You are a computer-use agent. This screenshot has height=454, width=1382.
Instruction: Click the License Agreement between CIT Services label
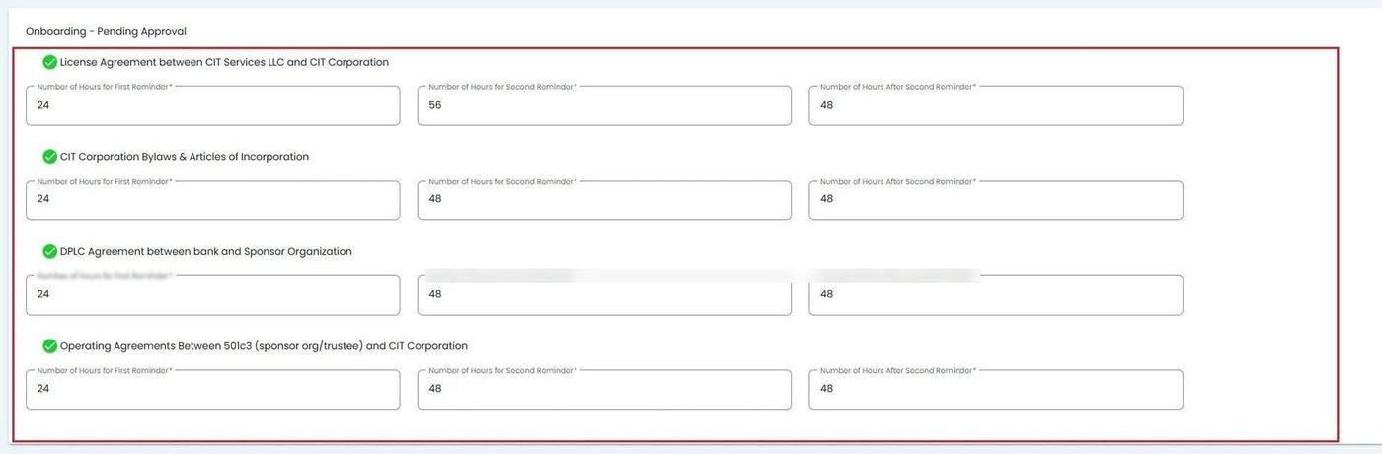(224, 62)
